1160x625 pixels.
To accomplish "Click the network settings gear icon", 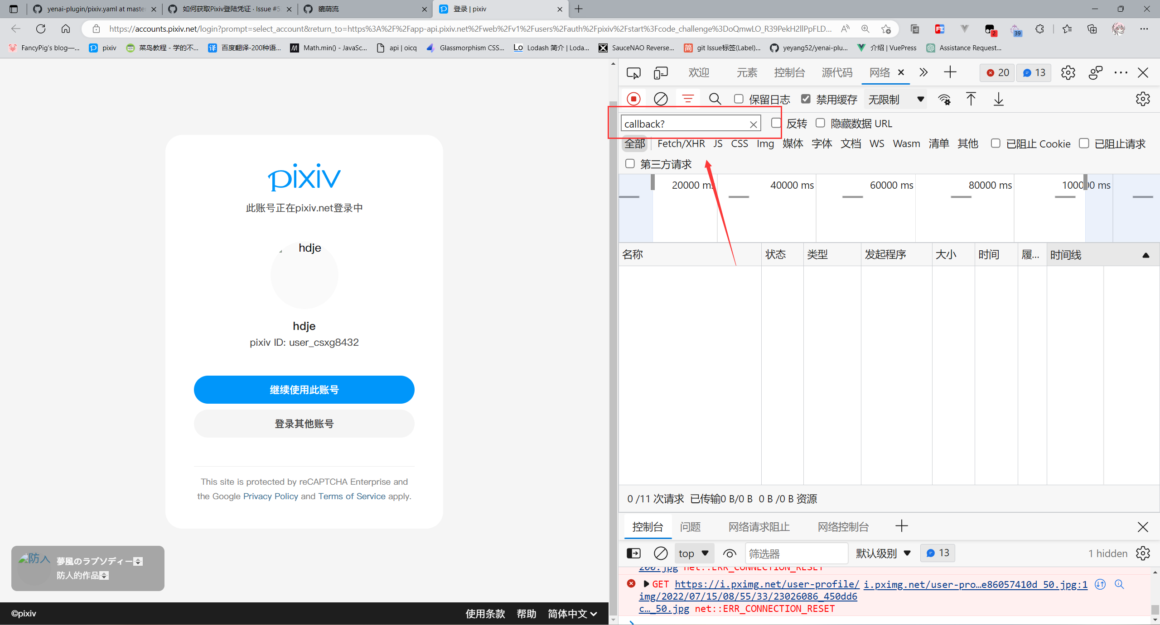I will [1143, 99].
